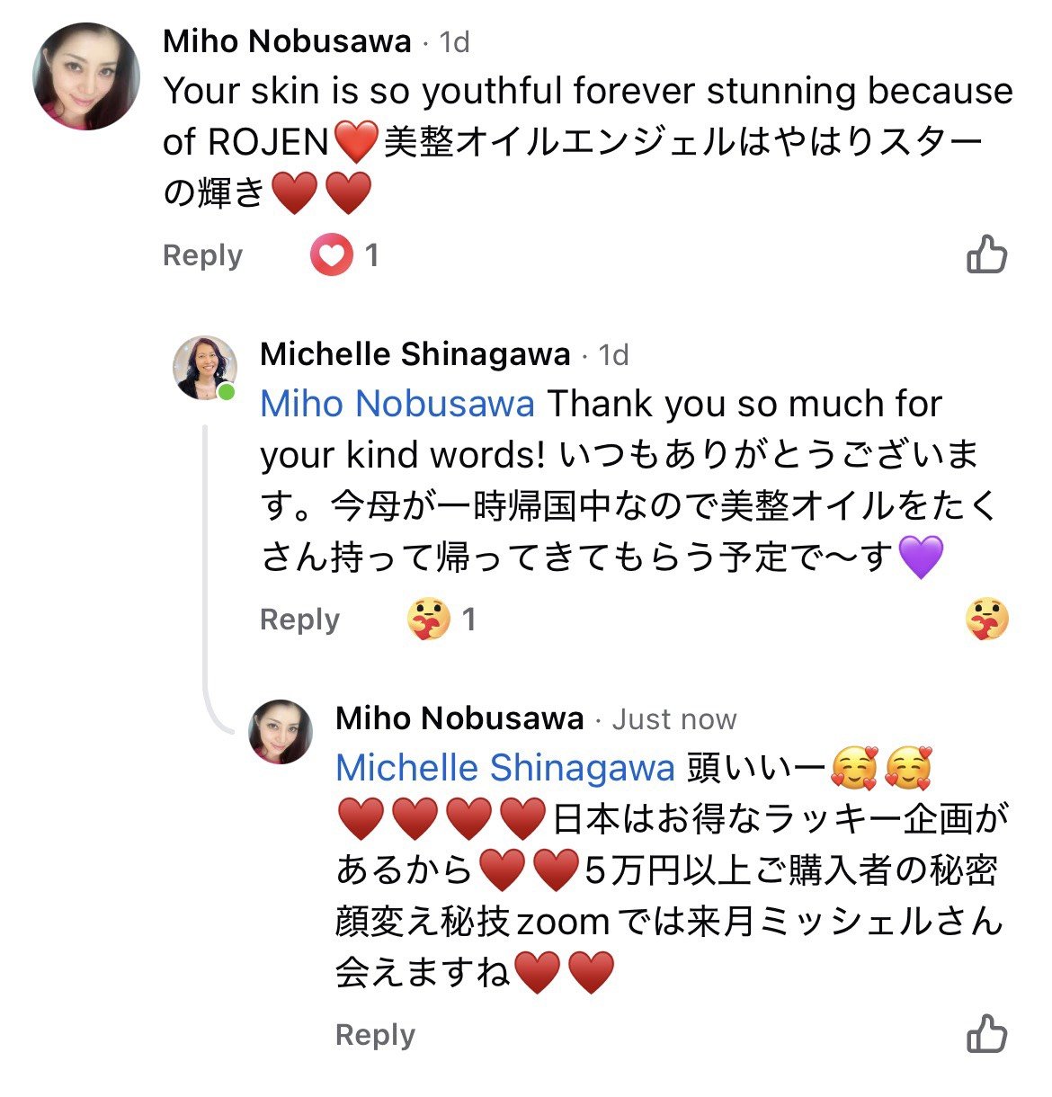Image resolution: width=1052 pixels, height=1097 pixels.
Task: Toggle care reaction on Michelle Shinagawa's reply
Action: coord(986,620)
